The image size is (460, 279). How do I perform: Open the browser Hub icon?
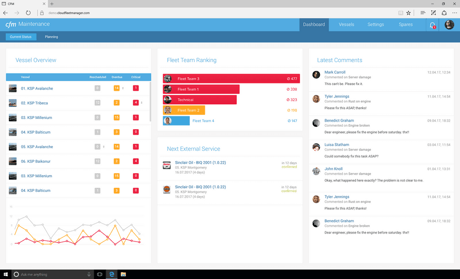tap(422, 13)
